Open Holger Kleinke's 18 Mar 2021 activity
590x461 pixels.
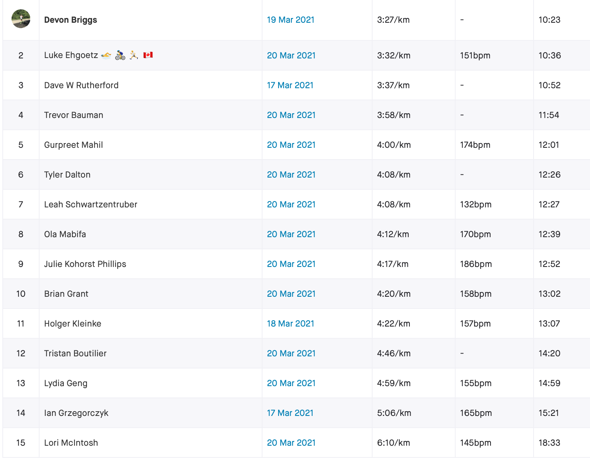point(291,324)
